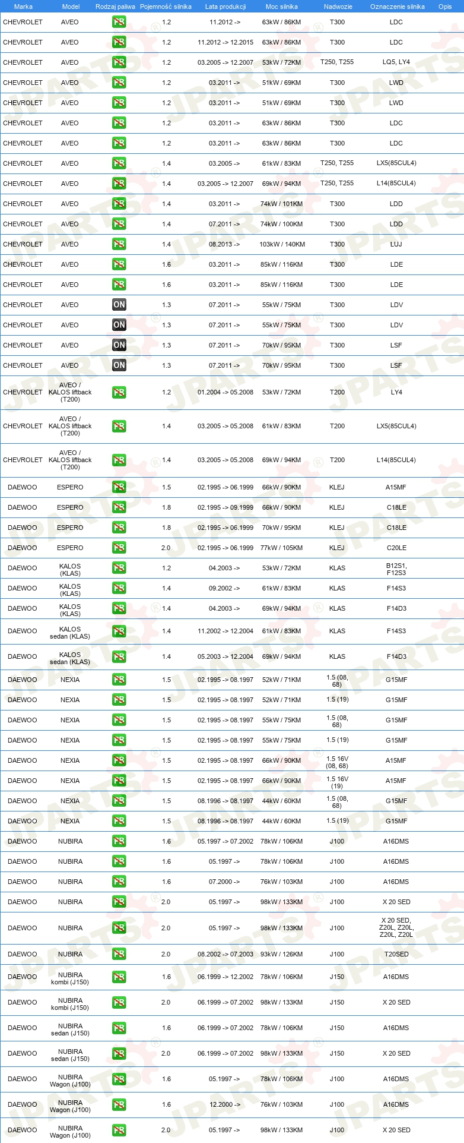
Task: Click the 08.2002 -> 07.2003 production years cell
Action: (x=225, y=954)
